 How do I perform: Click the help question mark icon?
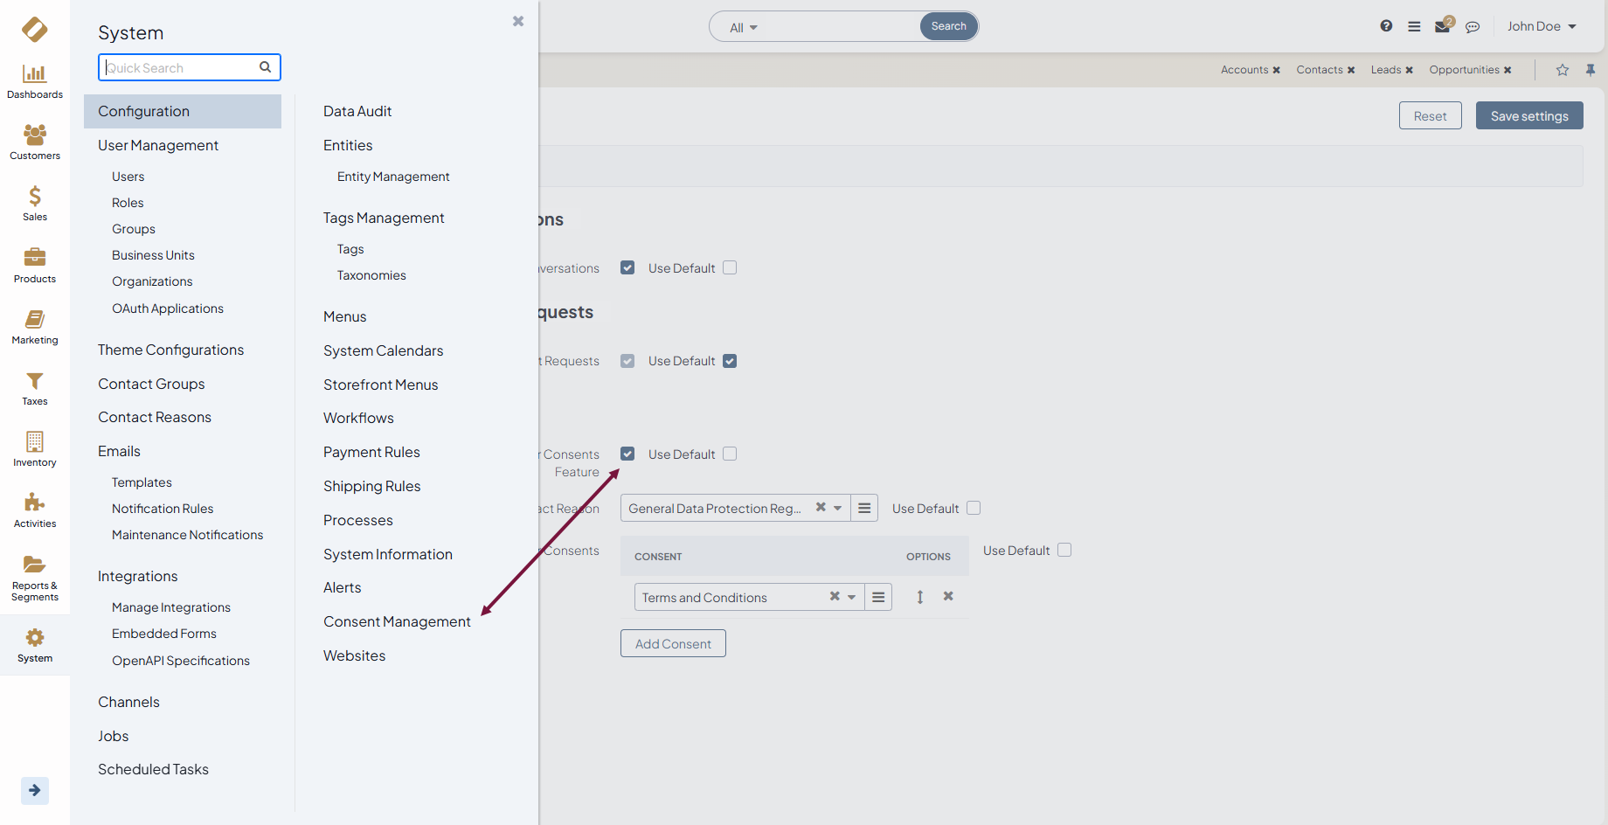[x=1386, y=26]
